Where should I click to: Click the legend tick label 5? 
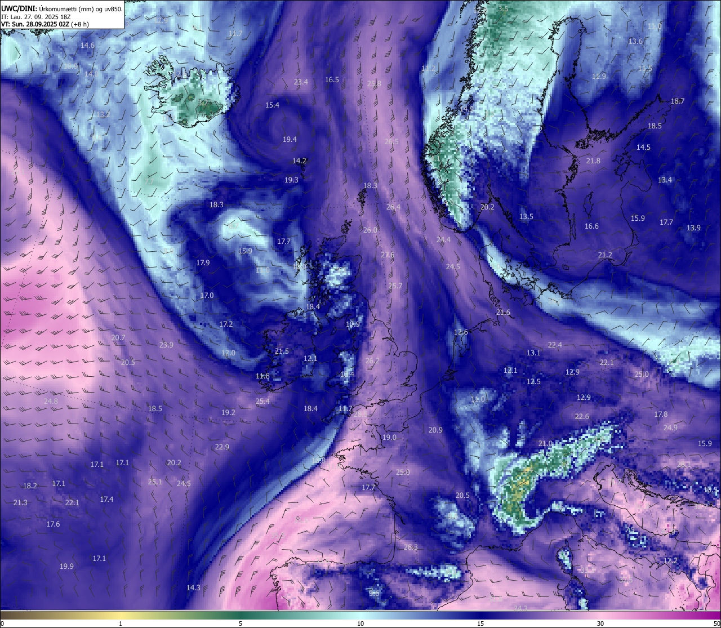pyautogui.click(x=241, y=623)
